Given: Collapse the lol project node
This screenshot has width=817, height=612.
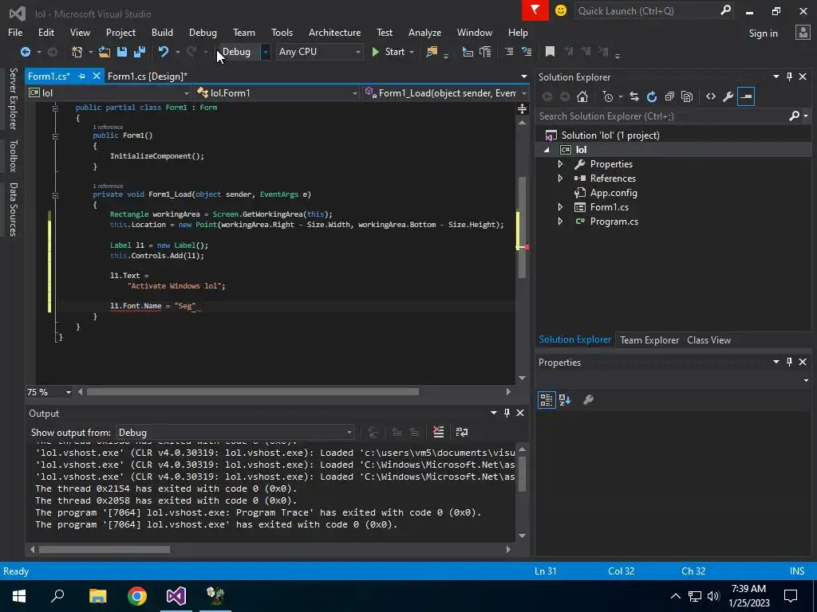Looking at the screenshot, I should 546,150.
